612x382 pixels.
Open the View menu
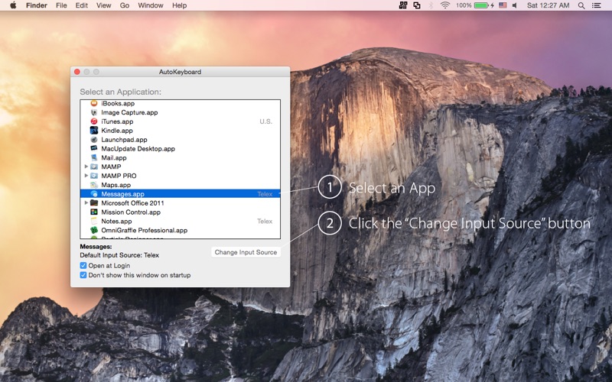[104, 5]
